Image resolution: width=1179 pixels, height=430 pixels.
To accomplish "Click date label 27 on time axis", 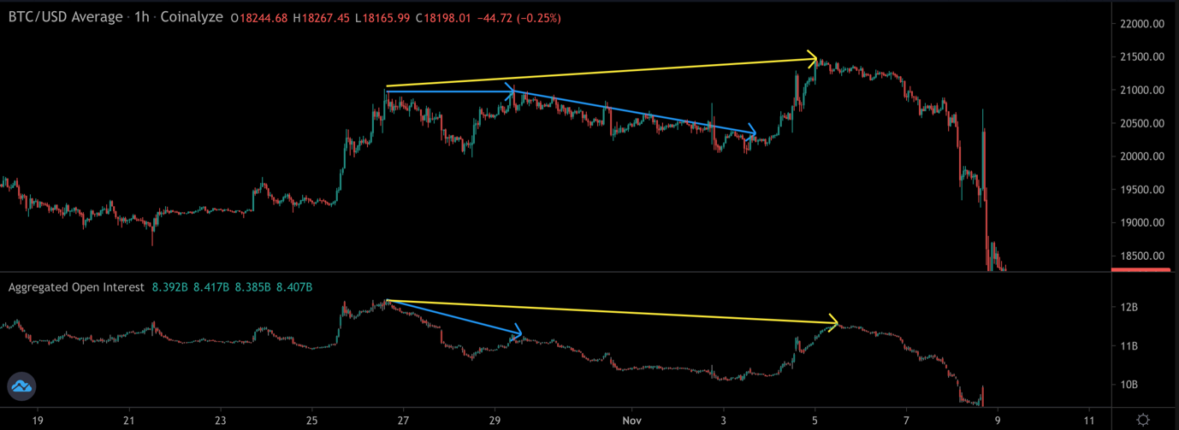I will tap(403, 421).
